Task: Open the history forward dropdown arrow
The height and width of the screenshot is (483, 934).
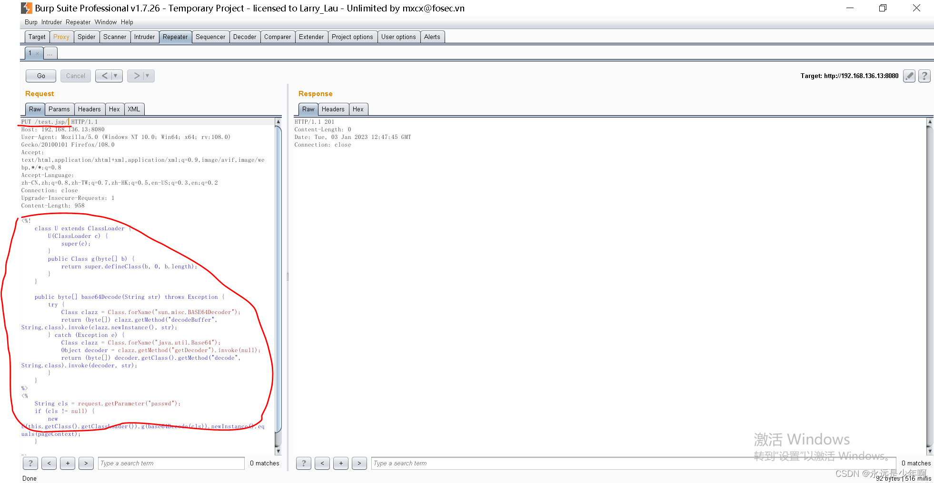Action: (148, 76)
